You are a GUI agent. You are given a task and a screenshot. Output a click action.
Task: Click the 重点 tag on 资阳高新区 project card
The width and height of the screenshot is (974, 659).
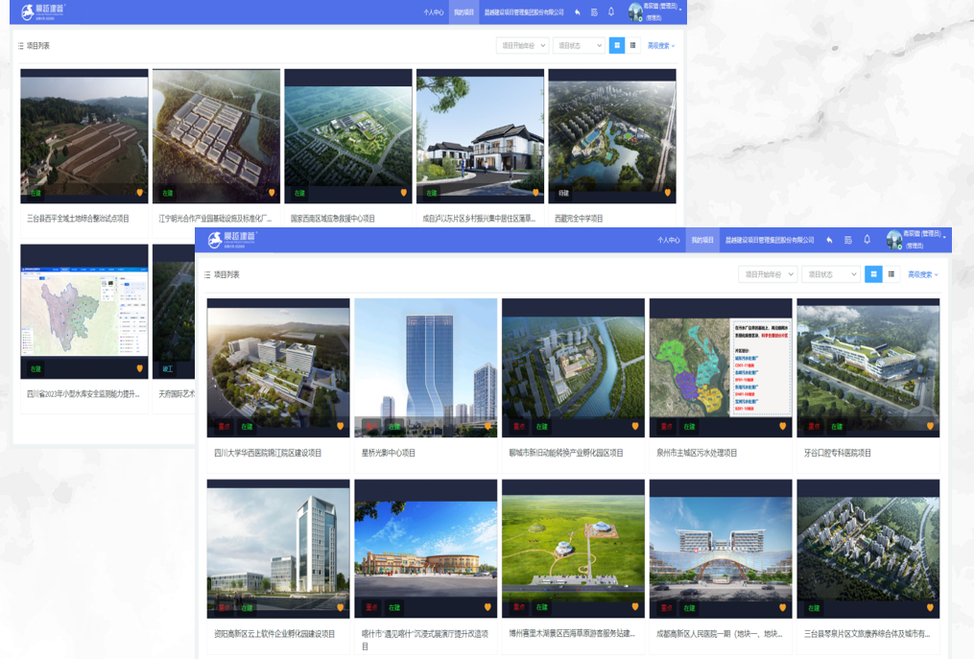point(224,607)
